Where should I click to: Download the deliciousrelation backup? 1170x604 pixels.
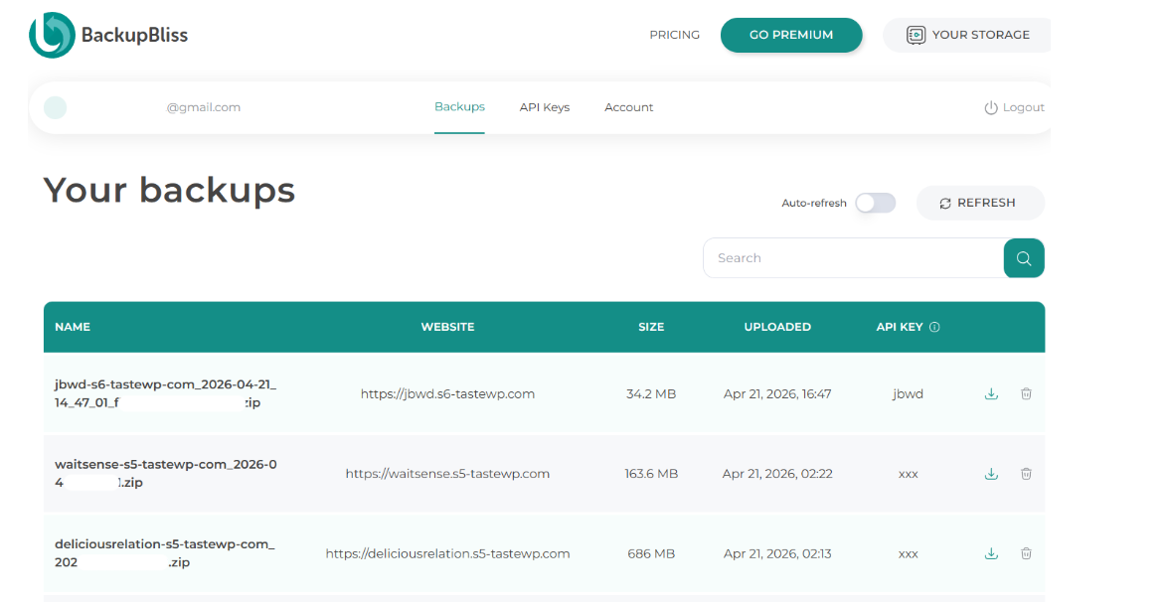991,553
